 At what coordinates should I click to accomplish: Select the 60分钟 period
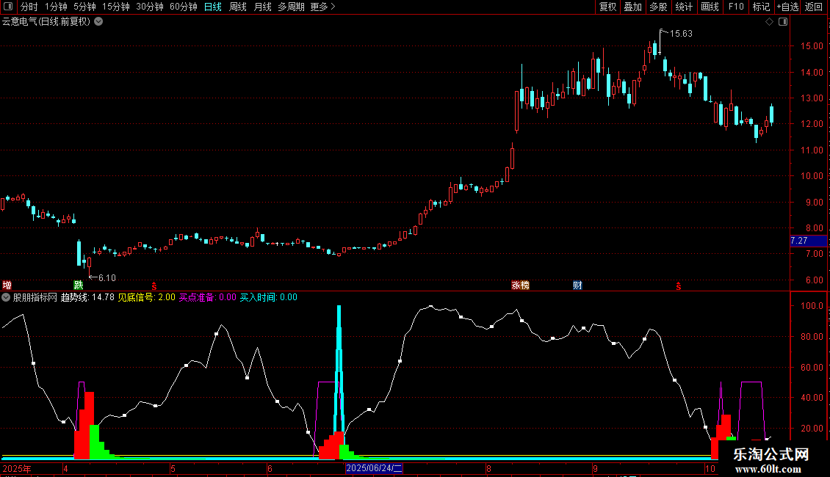[x=184, y=7]
